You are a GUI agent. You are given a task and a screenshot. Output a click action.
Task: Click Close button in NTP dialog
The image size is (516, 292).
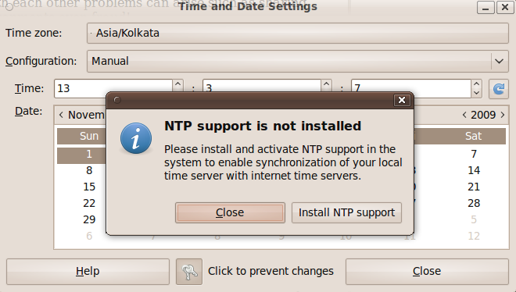tap(230, 213)
